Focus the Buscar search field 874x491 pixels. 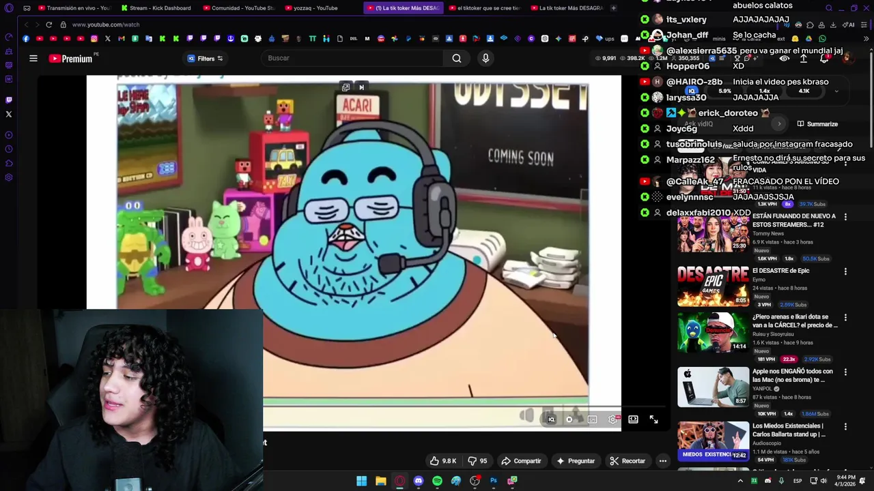[354, 58]
